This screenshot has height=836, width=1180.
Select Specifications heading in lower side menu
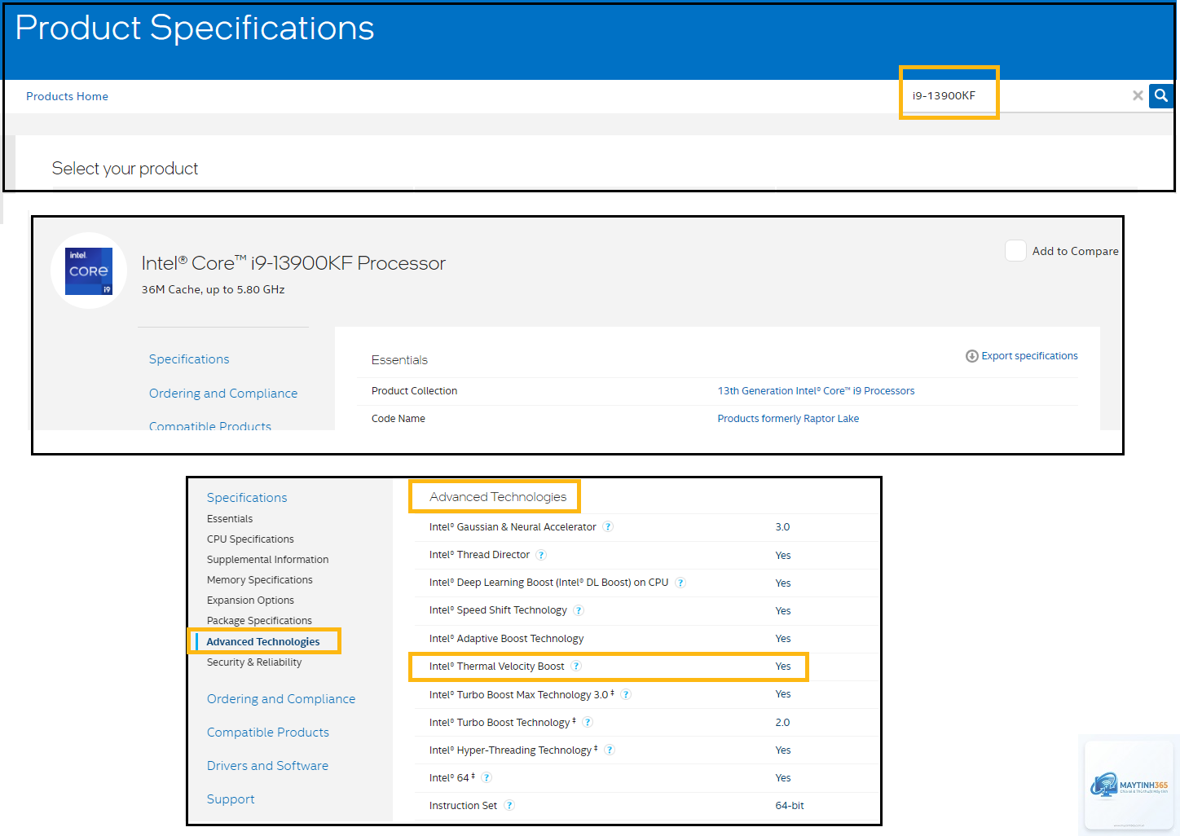(247, 498)
